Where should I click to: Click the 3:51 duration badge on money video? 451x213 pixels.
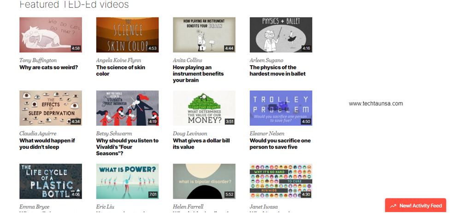click(x=229, y=122)
